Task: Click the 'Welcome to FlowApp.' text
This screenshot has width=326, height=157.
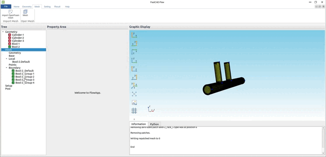Action: (87, 93)
